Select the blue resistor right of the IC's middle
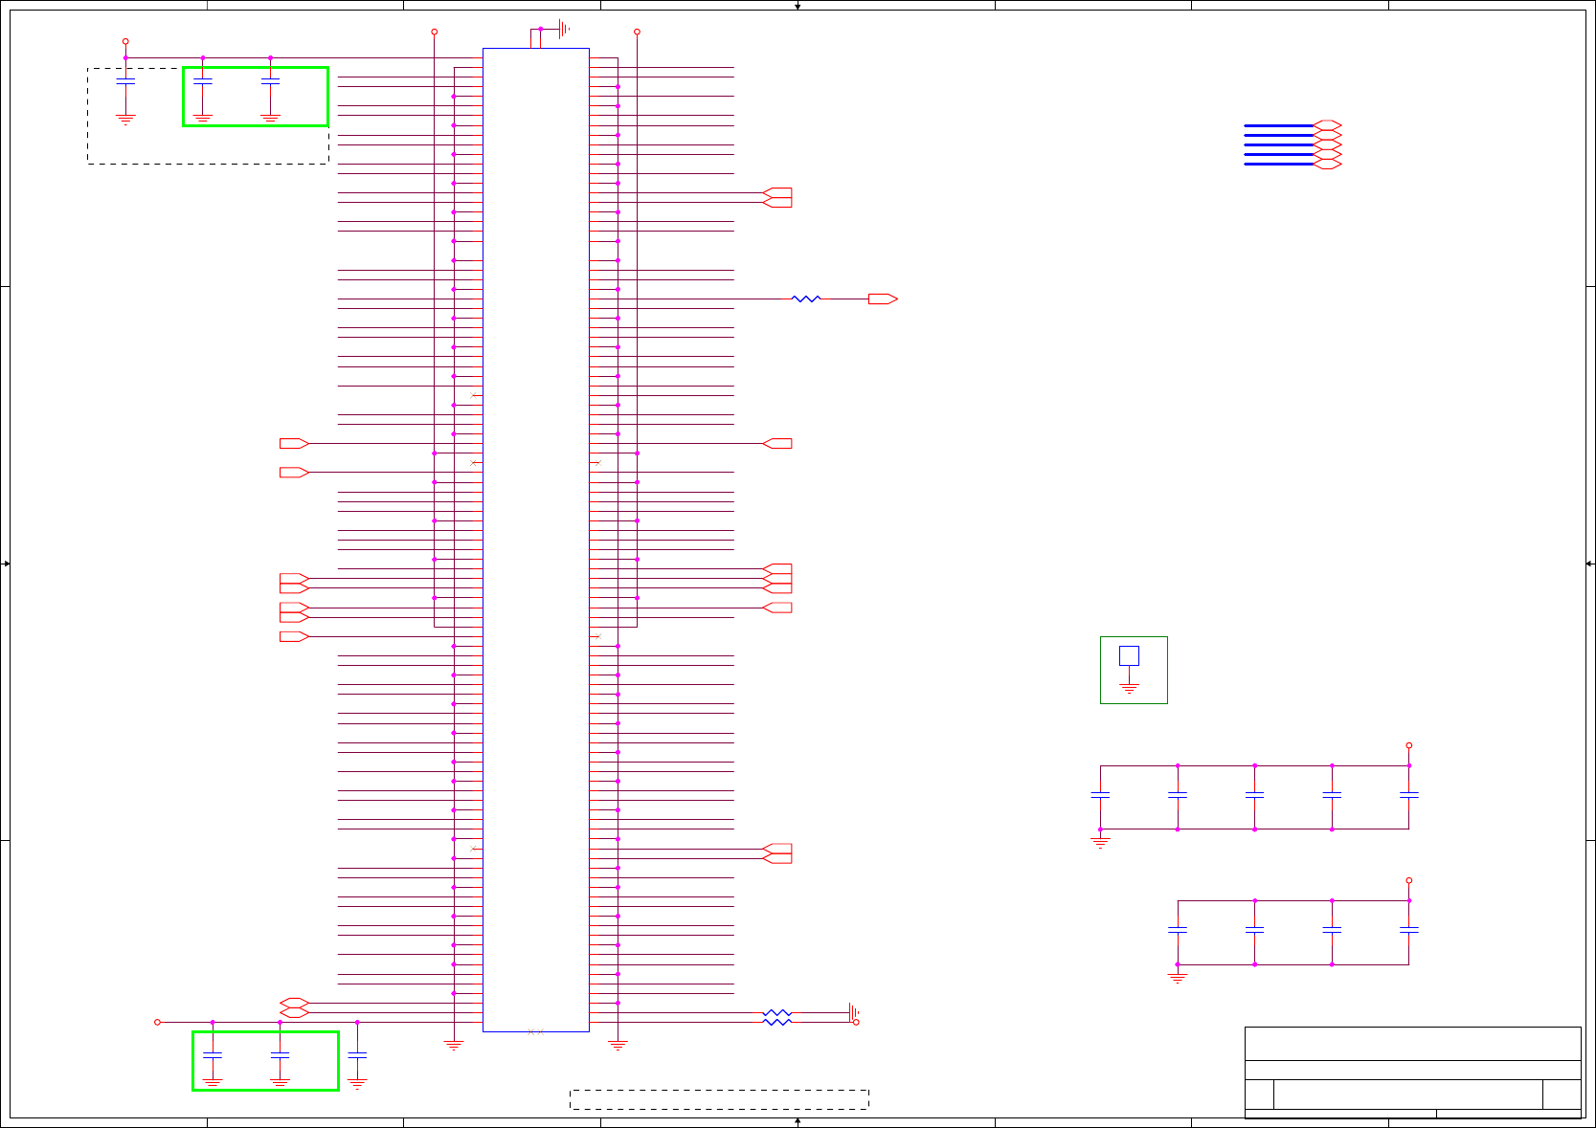 (x=806, y=299)
